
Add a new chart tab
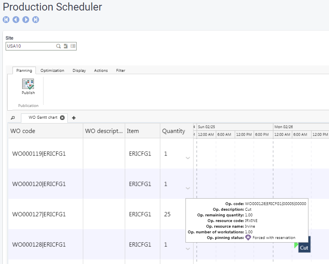(74, 118)
